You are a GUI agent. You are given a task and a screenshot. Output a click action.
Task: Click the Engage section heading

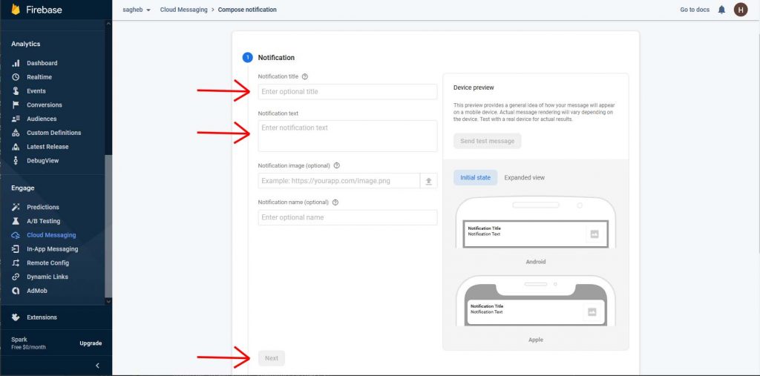pos(23,188)
